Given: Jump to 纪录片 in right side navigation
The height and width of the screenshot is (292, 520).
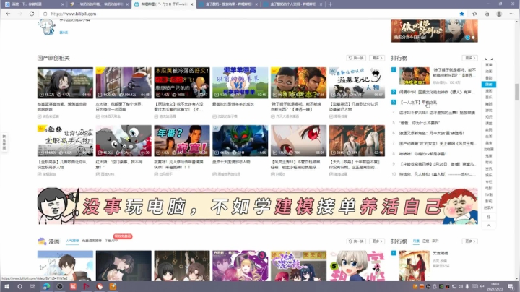Looking at the screenshot, I should [x=488, y=207].
